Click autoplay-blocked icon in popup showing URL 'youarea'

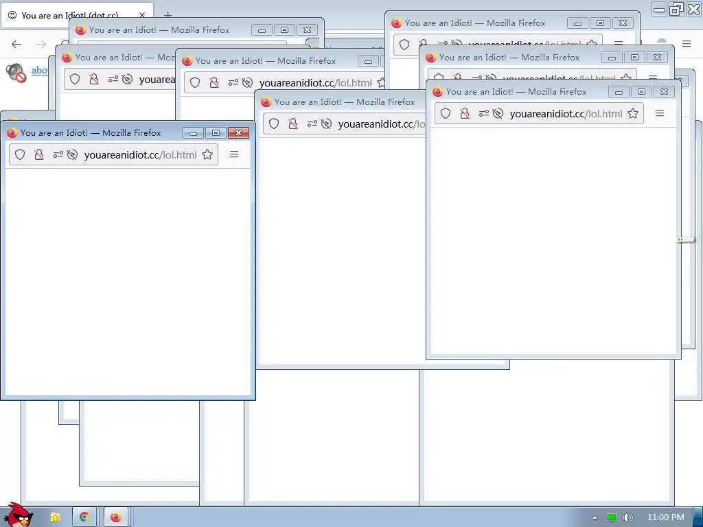click(127, 80)
